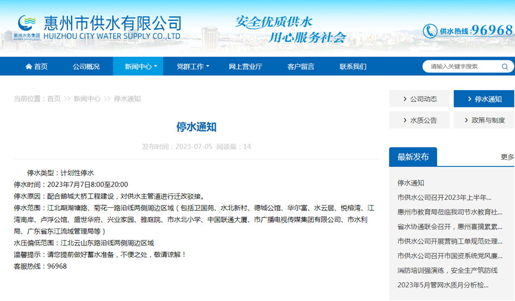Viewport: 515px width, 301px height.
Task: Open the 2023年5月管网水质月分析 report link
Action: tap(443, 285)
